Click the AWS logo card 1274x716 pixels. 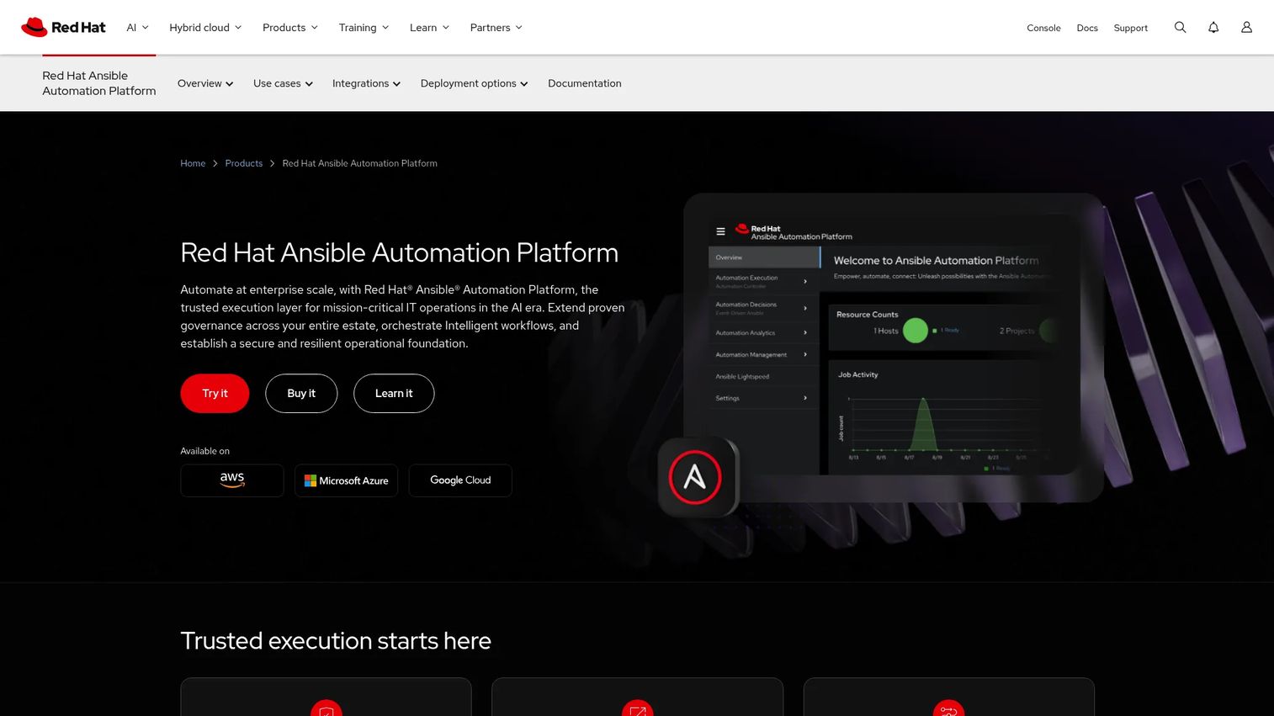[x=232, y=480]
